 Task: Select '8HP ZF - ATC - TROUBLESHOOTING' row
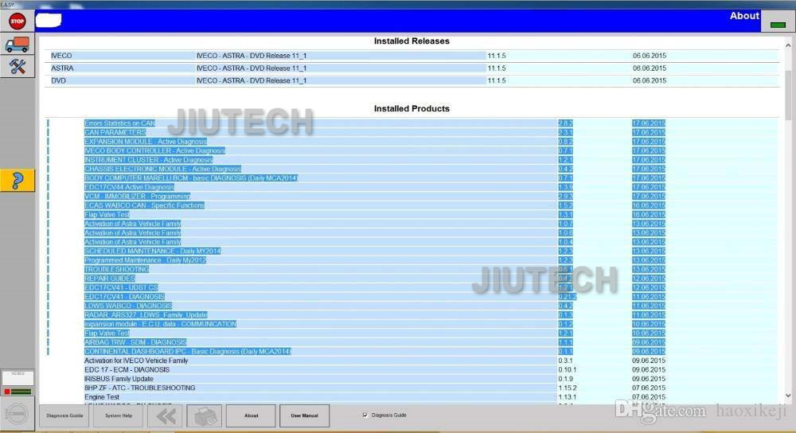tap(412, 388)
